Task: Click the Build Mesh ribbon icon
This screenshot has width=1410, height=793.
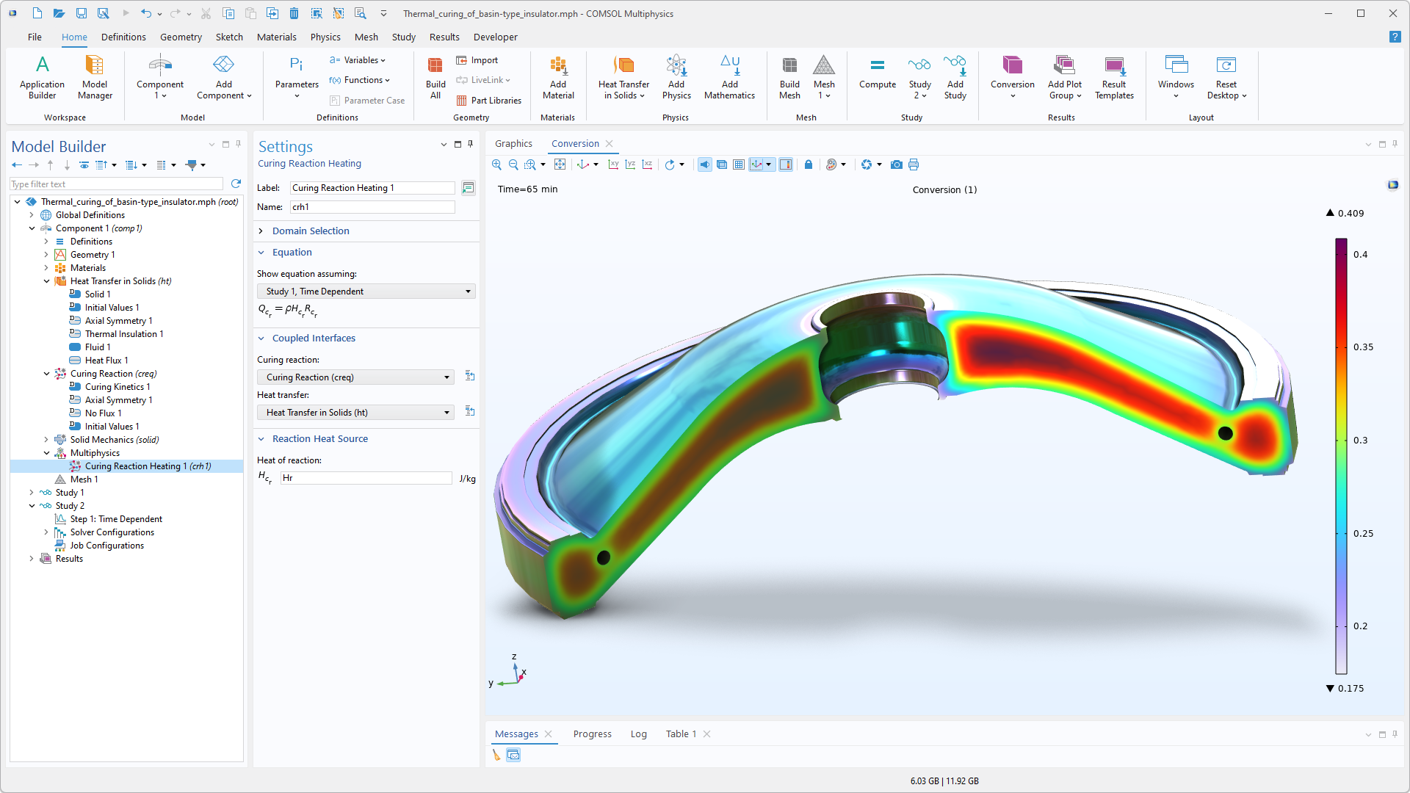Action: [789, 77]
